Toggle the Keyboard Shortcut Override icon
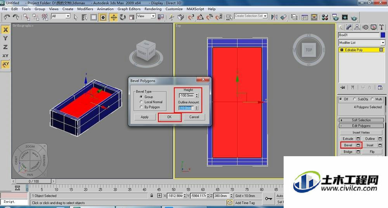The width and height of the screenshot is (388, 208). (181, 17)
